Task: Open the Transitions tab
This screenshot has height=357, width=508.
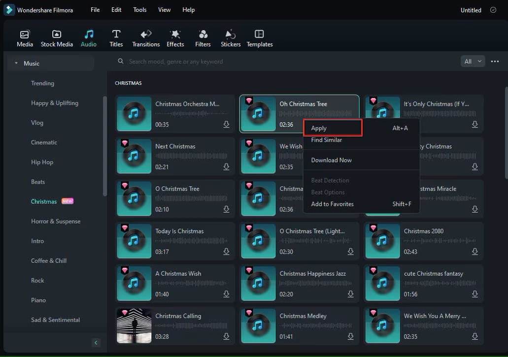Action: coord(146,38)
